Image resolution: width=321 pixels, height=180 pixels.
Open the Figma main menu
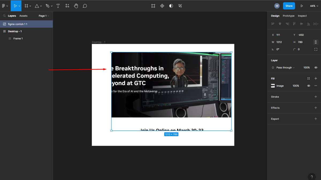5,6
